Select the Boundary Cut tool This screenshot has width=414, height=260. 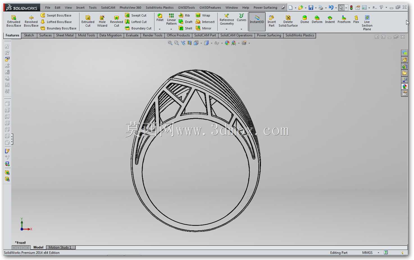coord(138,28)
